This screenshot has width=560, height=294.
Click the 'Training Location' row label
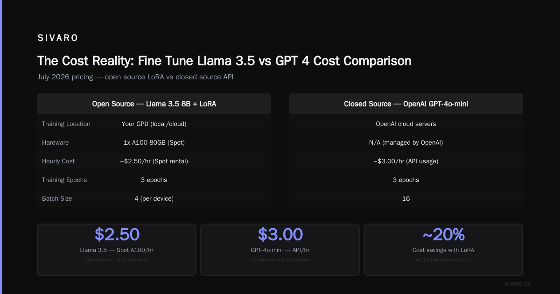pyautogui.click(x=66, y=124)
